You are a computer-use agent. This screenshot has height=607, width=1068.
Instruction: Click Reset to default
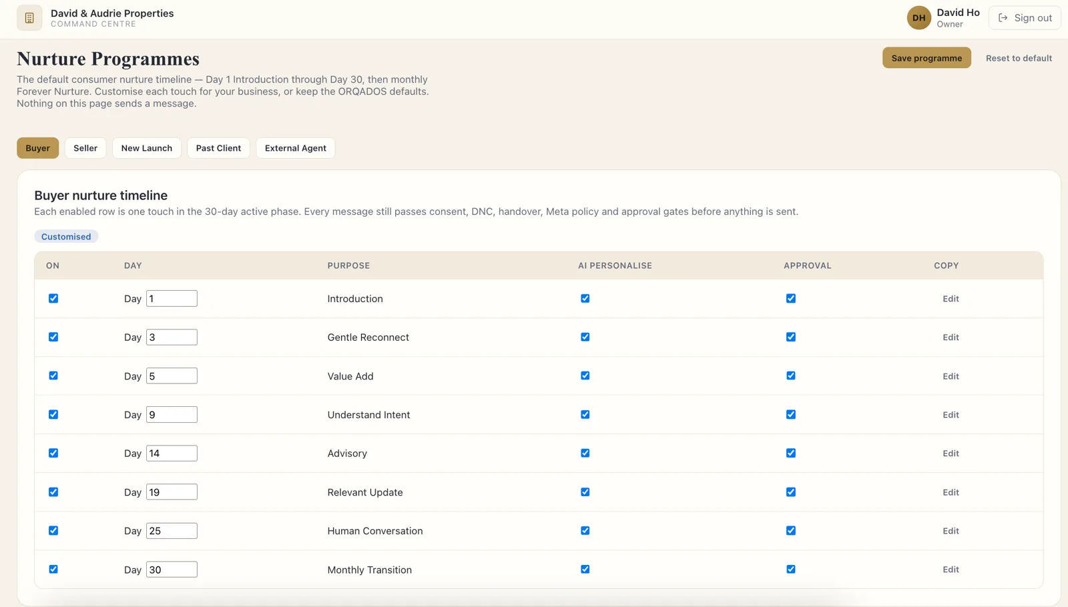click(1019, 58)
